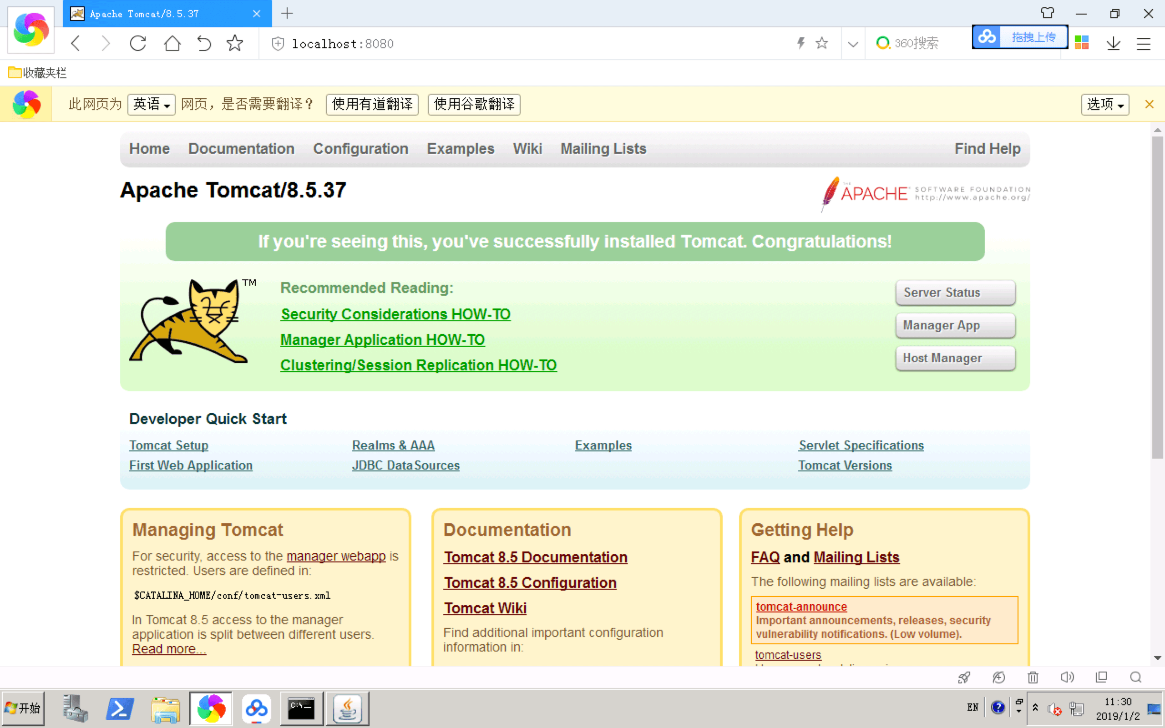Open the tomcat-announce mailing list link

(x=801, y=607)
